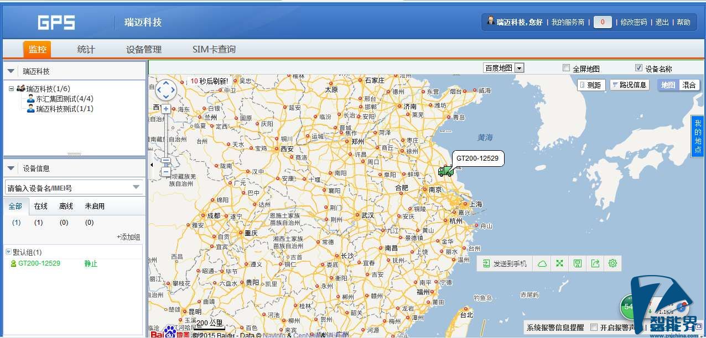Collapse the 设备信息 panel header arrow
The height and width of the screenshot is (338, 706).
11,168
